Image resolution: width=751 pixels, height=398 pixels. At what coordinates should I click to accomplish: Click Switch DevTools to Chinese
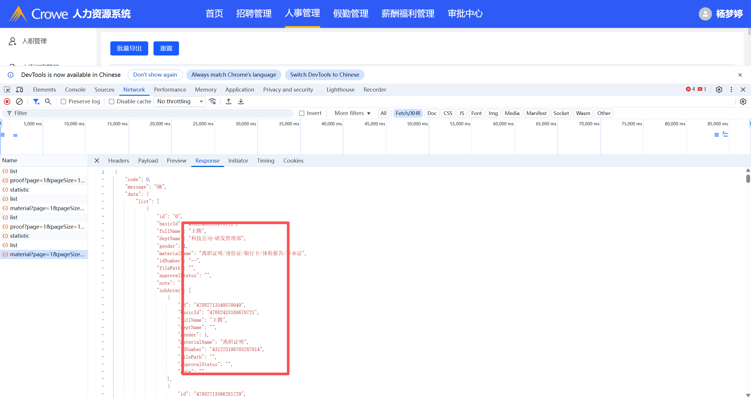tap(325, 75)
